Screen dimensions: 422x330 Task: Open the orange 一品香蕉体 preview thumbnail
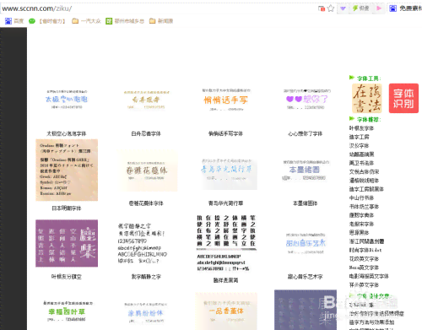[226, 311]
